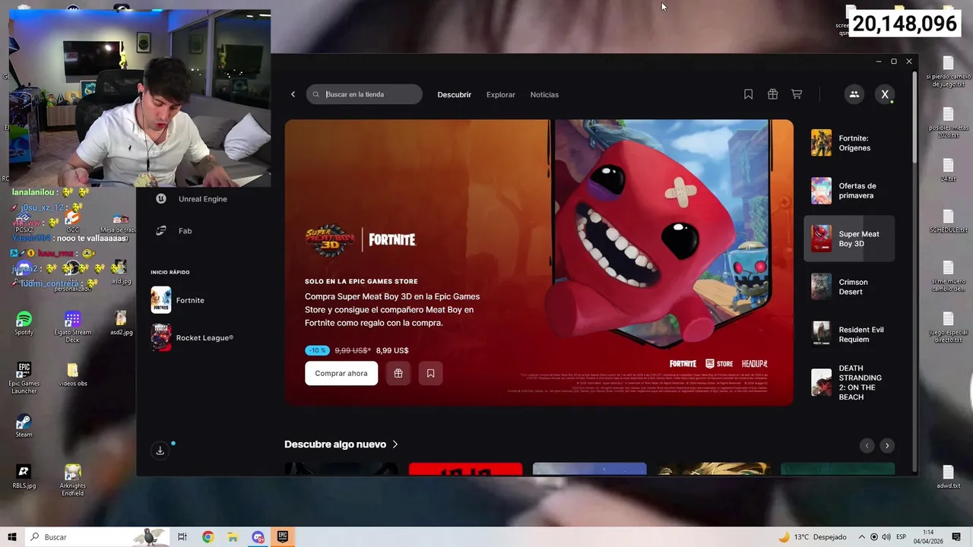973x547 pixels.
Task: Open the shopping cart icon
Action: (797, 94)
